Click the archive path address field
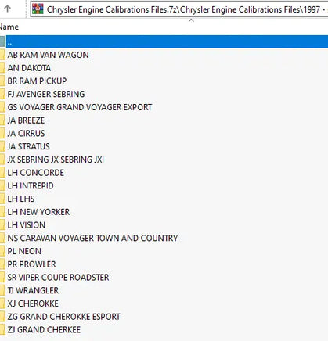Screen dimensions: 328x341 pos(179,9)
